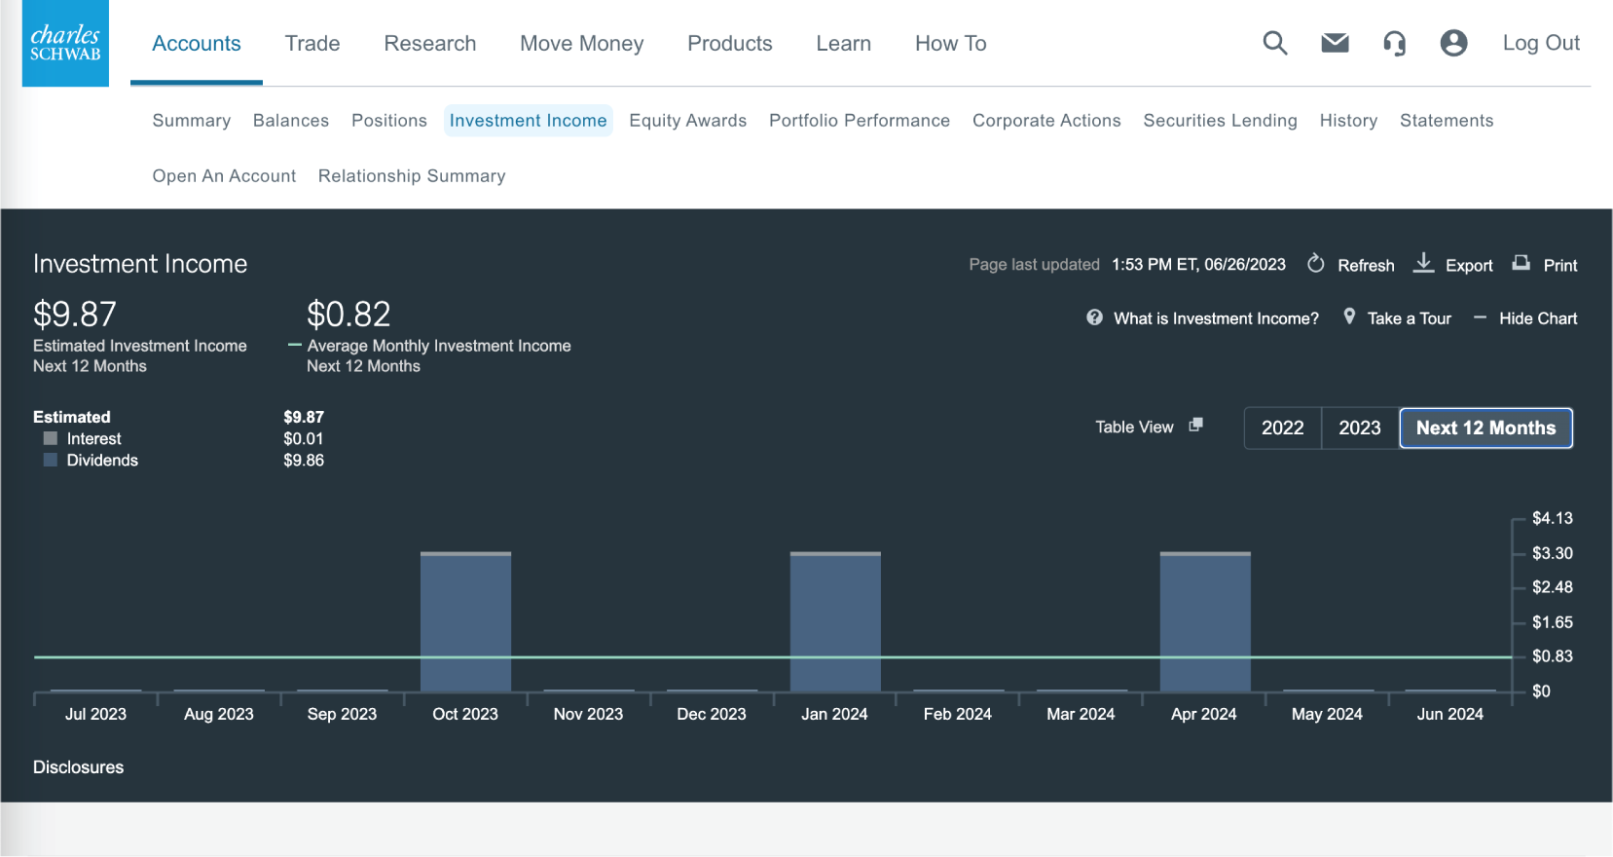1613x857 pixels.
Task: Click Hide Chart toggle text
Action: coord(1538,318)
